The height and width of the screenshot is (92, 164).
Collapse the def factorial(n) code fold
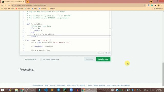click(x=26, y=24)
